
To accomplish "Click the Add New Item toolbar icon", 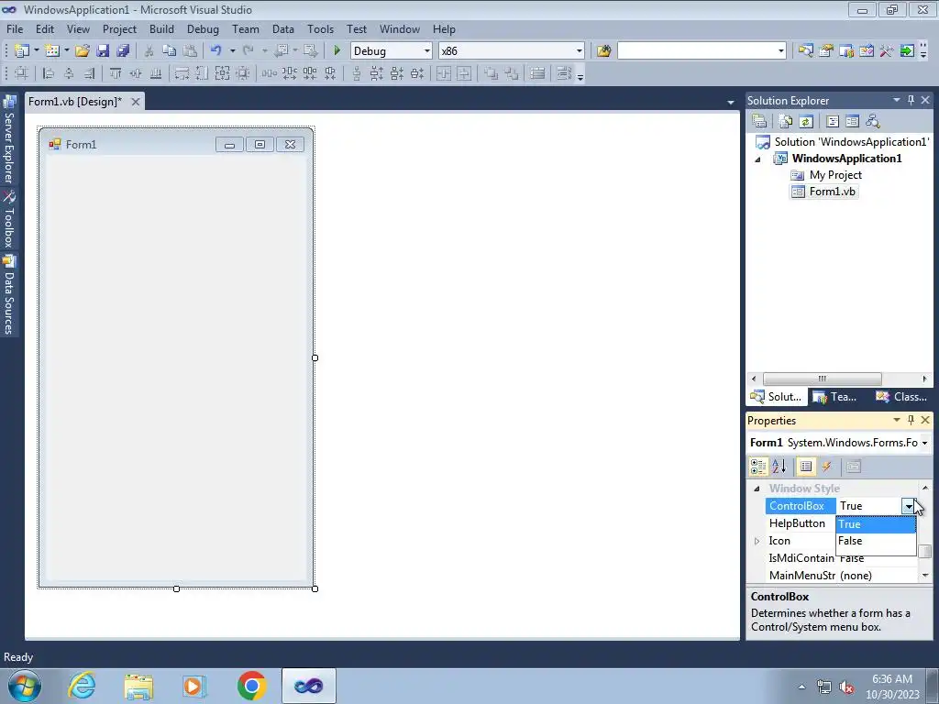I will 52,51.
